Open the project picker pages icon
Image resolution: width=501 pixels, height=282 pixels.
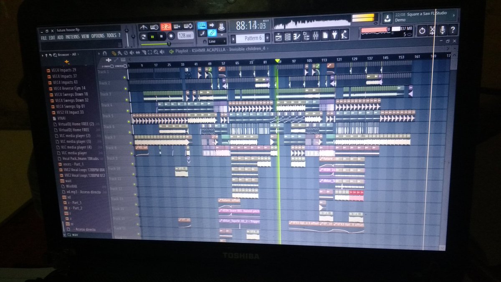(x=325, y=35)
